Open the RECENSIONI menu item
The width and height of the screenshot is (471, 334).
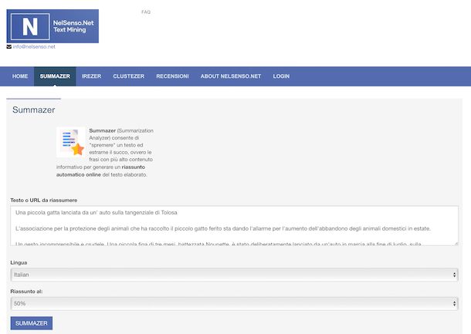172,76
